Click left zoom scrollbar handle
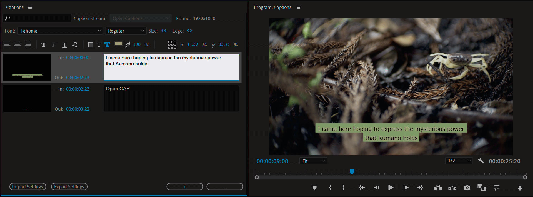Image resolution: width=533 pixels, height=197 pixels. (257, 177)
